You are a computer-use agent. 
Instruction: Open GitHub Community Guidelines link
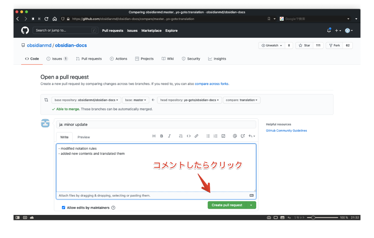pos(286,131)
